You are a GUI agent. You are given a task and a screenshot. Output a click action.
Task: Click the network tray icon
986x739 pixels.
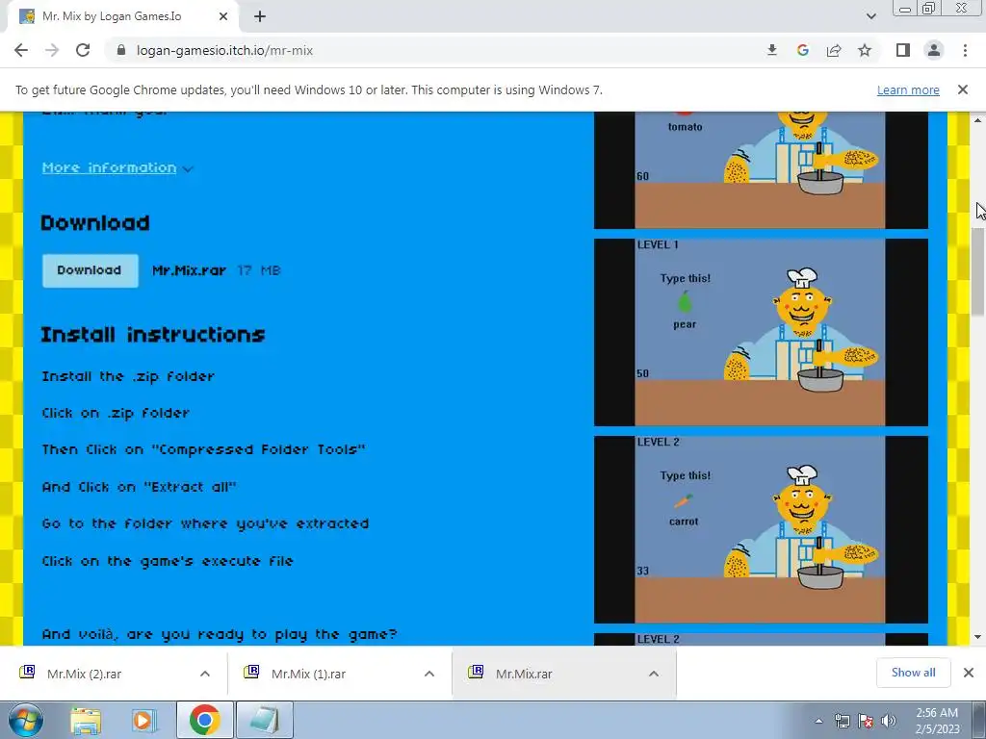pos(842,721)
